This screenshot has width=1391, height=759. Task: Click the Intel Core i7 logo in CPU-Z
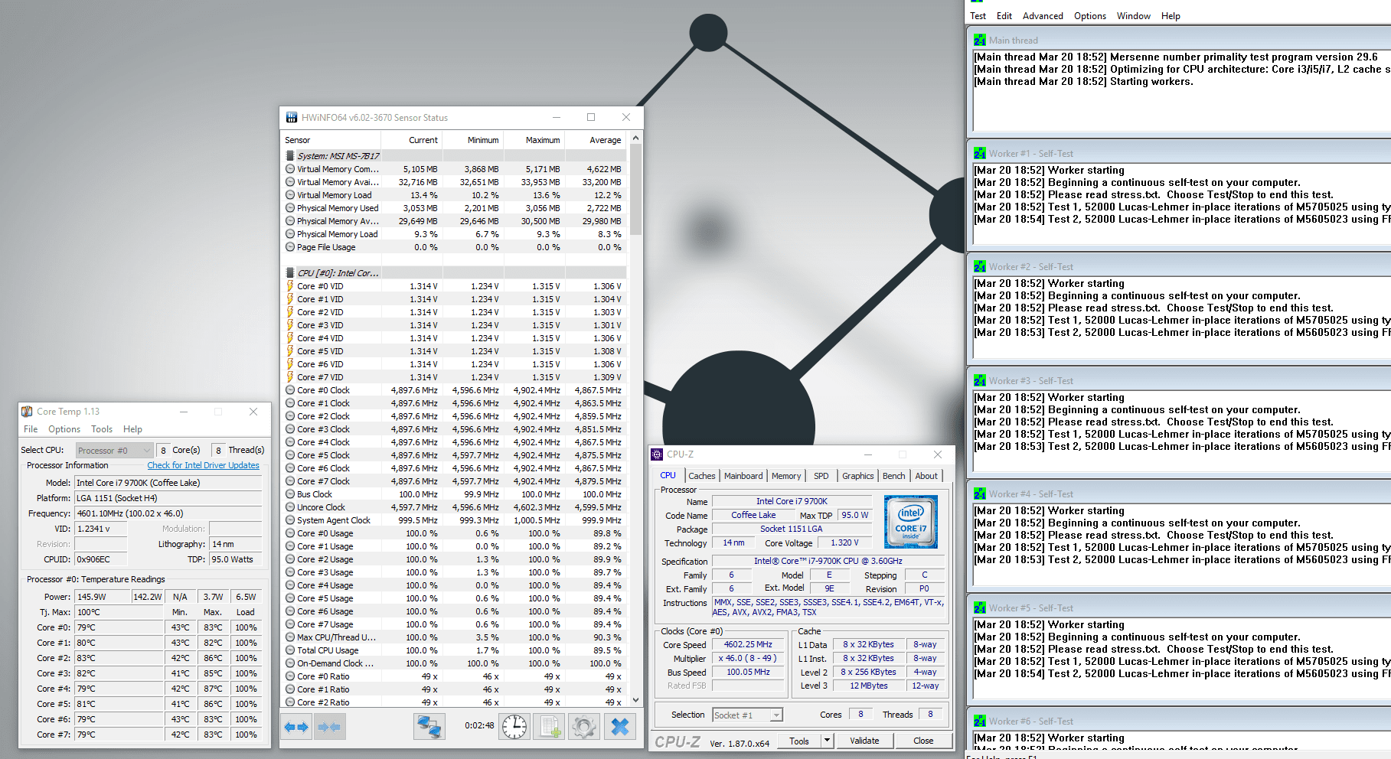point(910,522)
